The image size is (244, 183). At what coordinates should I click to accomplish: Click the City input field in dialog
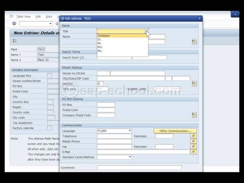point(131,79)
